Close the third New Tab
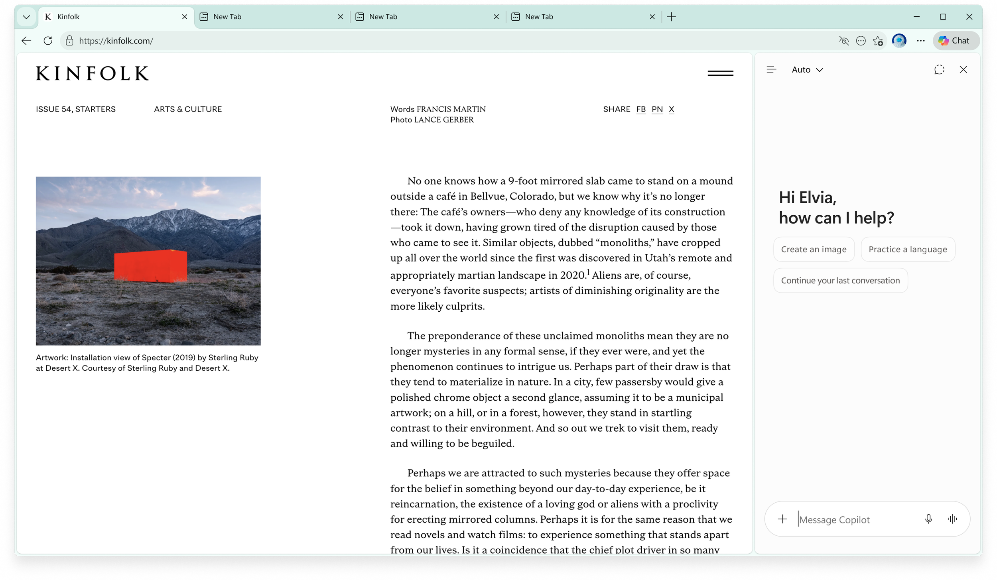This screenshot has height=580, width=997. click(x=652, y=17)
